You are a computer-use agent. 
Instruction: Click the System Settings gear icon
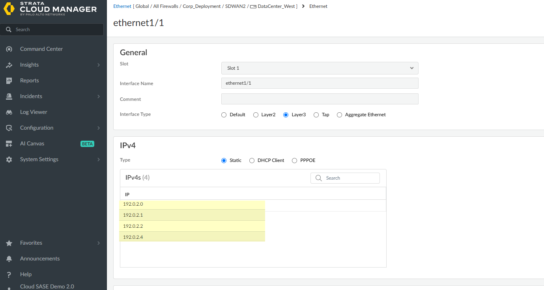pyautogui.click(x=9, y=160)
